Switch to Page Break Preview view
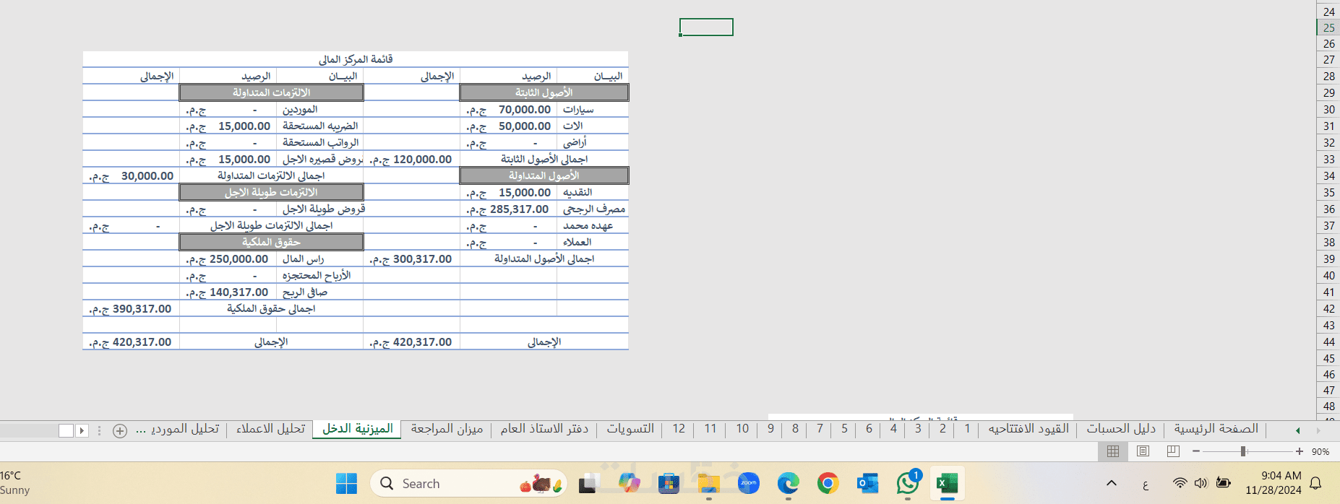The image size is (1340, 504). click(x=1173, y=451)
